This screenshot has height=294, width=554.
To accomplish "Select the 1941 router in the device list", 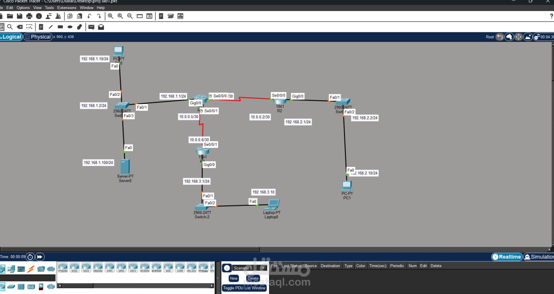I will tap(110, 268).
